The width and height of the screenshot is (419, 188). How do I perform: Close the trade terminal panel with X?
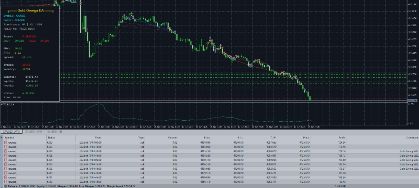point(2,138)
